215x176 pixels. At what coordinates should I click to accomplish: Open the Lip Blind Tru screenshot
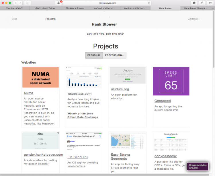(84, 142)
